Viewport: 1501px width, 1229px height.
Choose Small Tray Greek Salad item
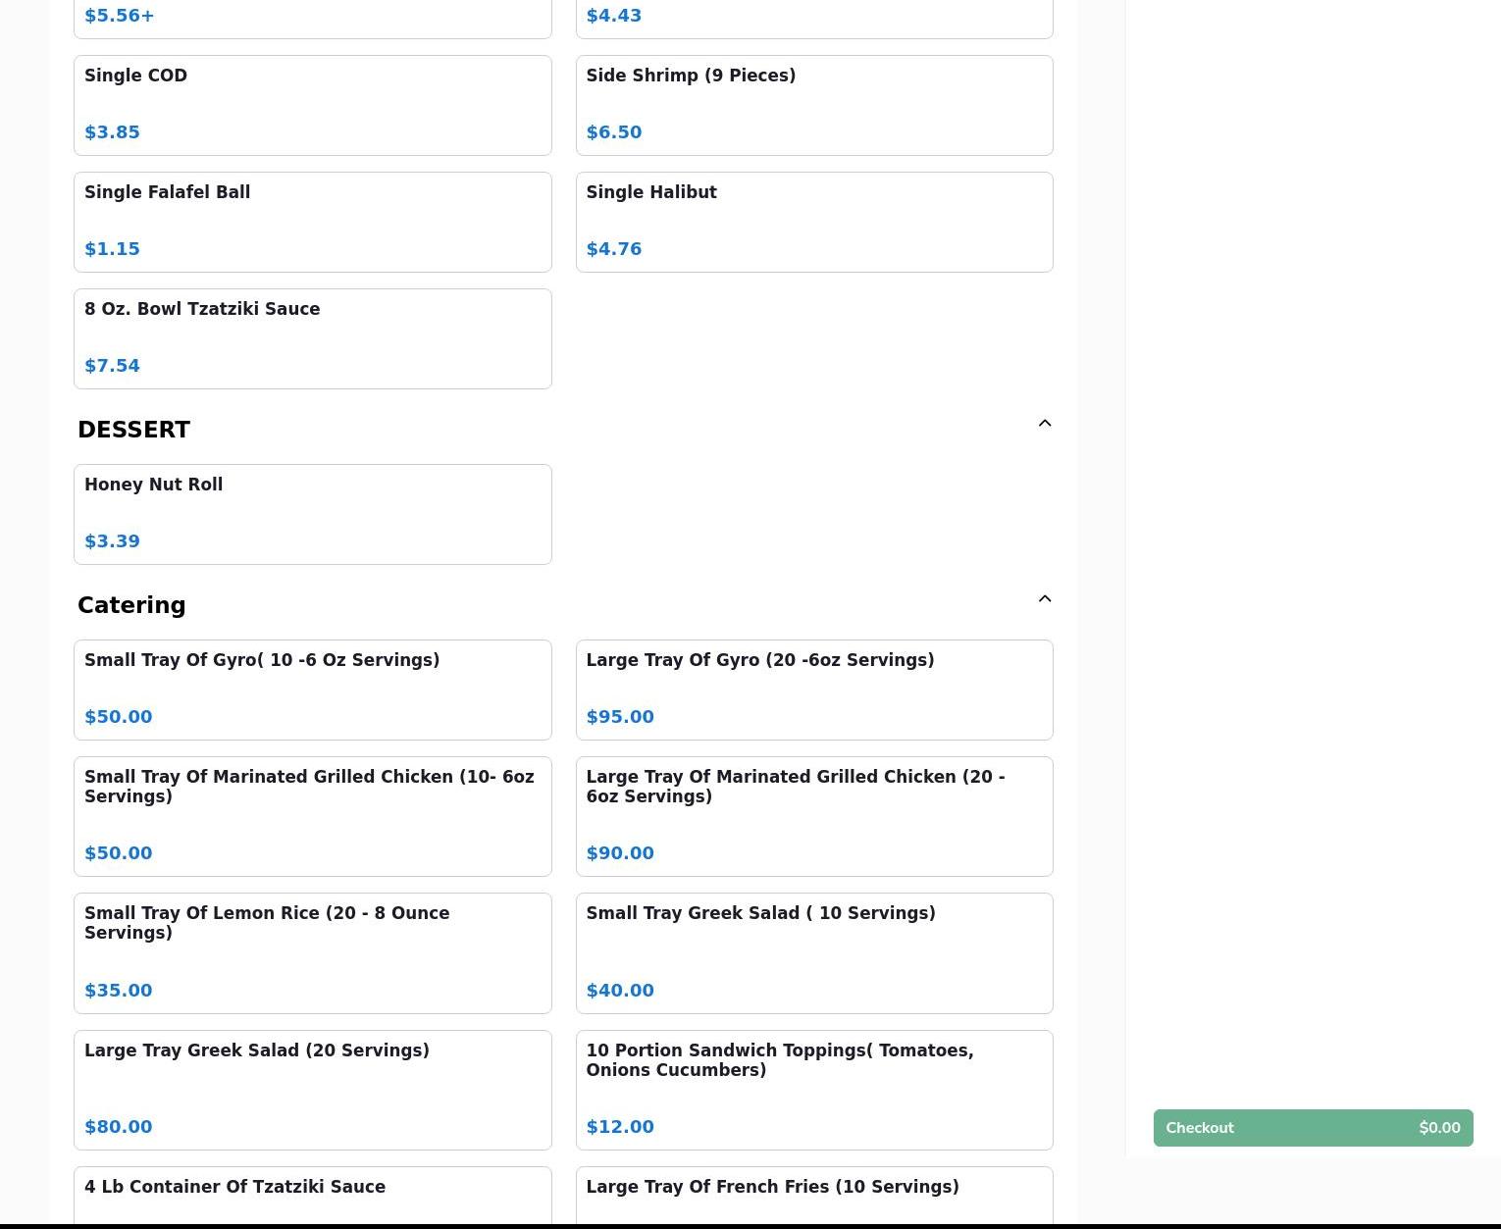pos(813,952)
